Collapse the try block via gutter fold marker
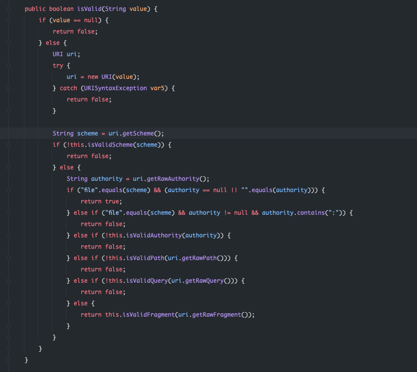 pos(8,66)
